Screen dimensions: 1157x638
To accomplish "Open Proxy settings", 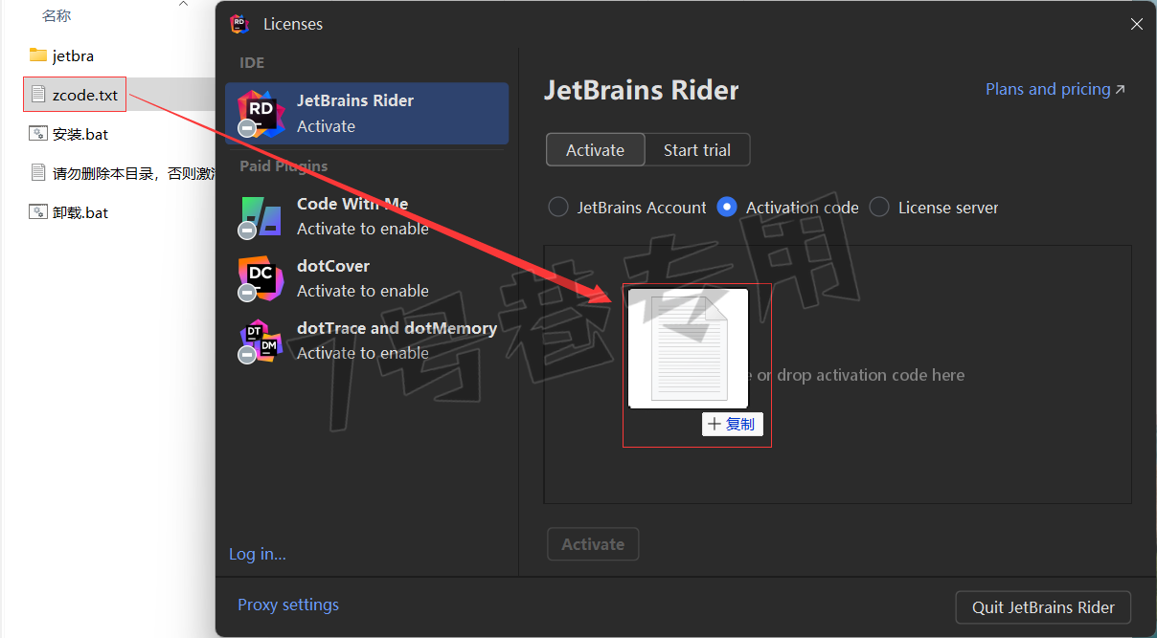I will pos(288,605).
